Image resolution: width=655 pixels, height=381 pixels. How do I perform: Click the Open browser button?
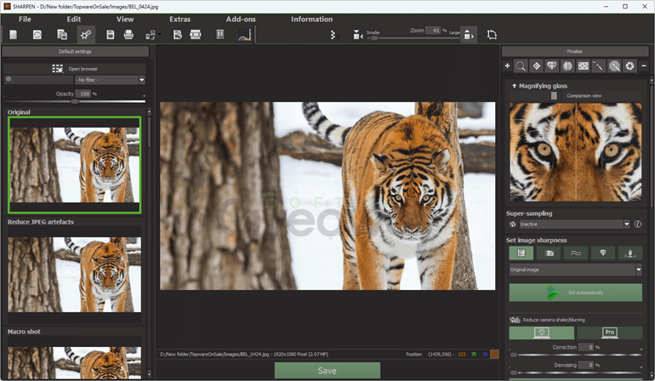click(75, 69)
